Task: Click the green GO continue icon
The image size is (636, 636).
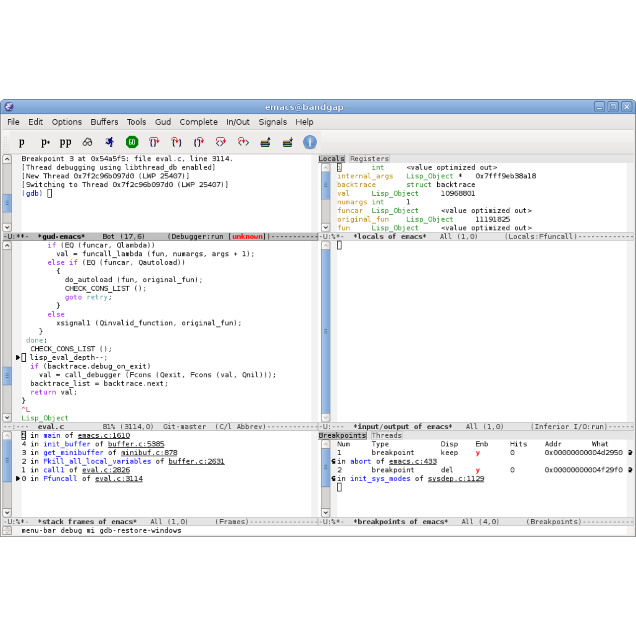Action: pos(132,143)
